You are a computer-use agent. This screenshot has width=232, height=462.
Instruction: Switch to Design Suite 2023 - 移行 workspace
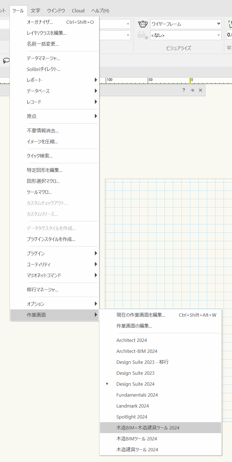(x=160, y=362)
